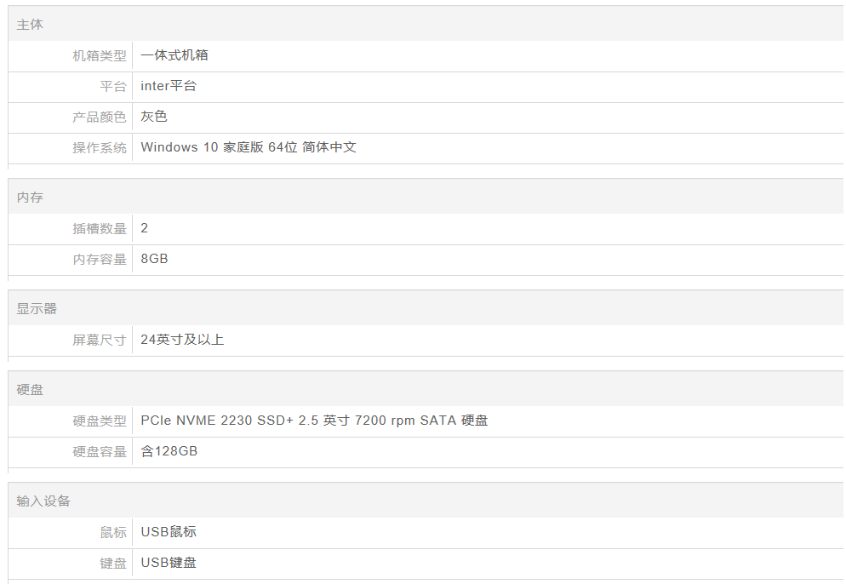Screen dimensions: 846x584
Task: Select the 灰色 product color value
Action: [154, 117]
